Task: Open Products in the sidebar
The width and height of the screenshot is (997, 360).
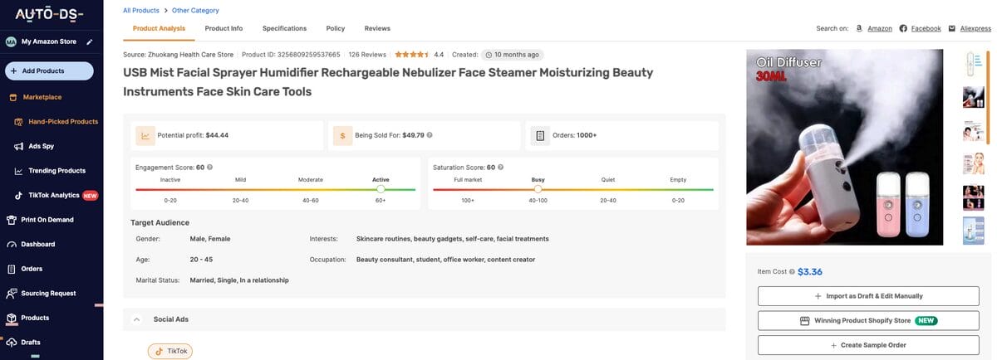Action: [27, 318]
